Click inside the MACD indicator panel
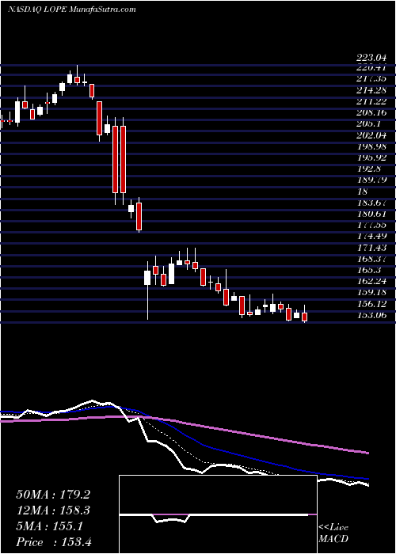The width and height of the screenshot is (396, 554). pyautogui.click(x=218, y=514)
